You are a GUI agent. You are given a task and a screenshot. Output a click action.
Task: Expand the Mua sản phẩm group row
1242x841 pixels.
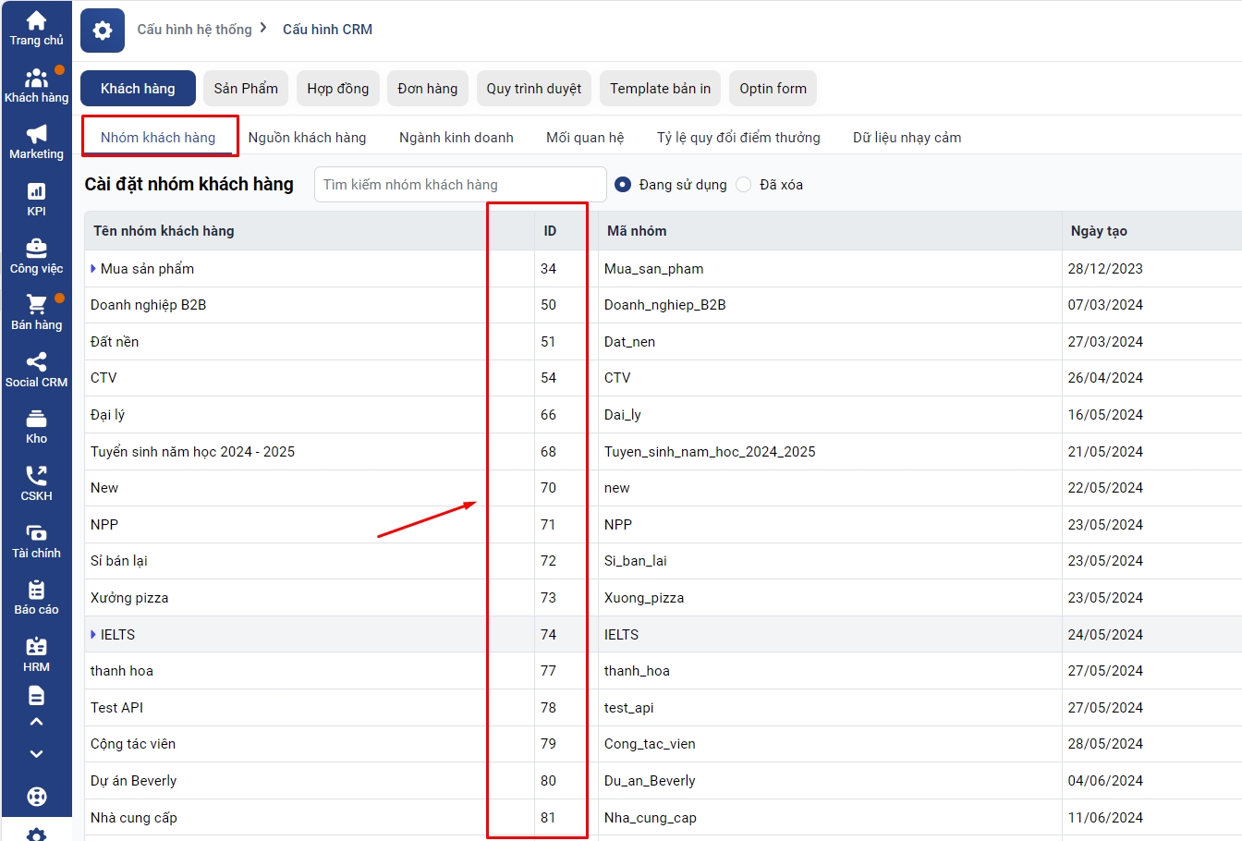[x=93, y=269]
